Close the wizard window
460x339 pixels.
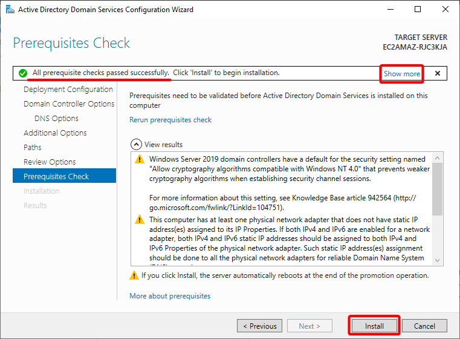(x=445, y=10)
